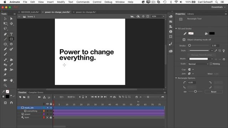Enable the Hinting checkbox
The image size is (228, 128).
(211, 64)
